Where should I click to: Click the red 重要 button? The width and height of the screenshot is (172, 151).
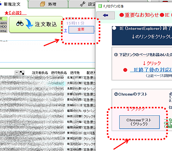pyautogui.click(x=81, y=29)
